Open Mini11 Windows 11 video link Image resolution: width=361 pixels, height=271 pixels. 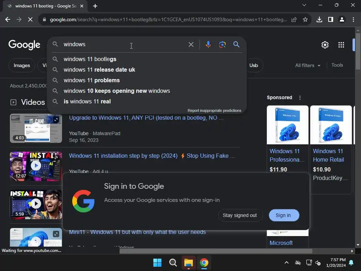click(x=137, y=232)
